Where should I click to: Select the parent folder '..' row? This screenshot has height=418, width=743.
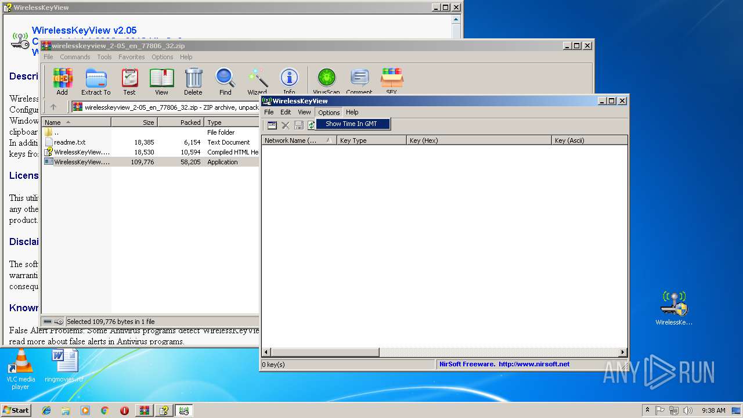[150, 132]
